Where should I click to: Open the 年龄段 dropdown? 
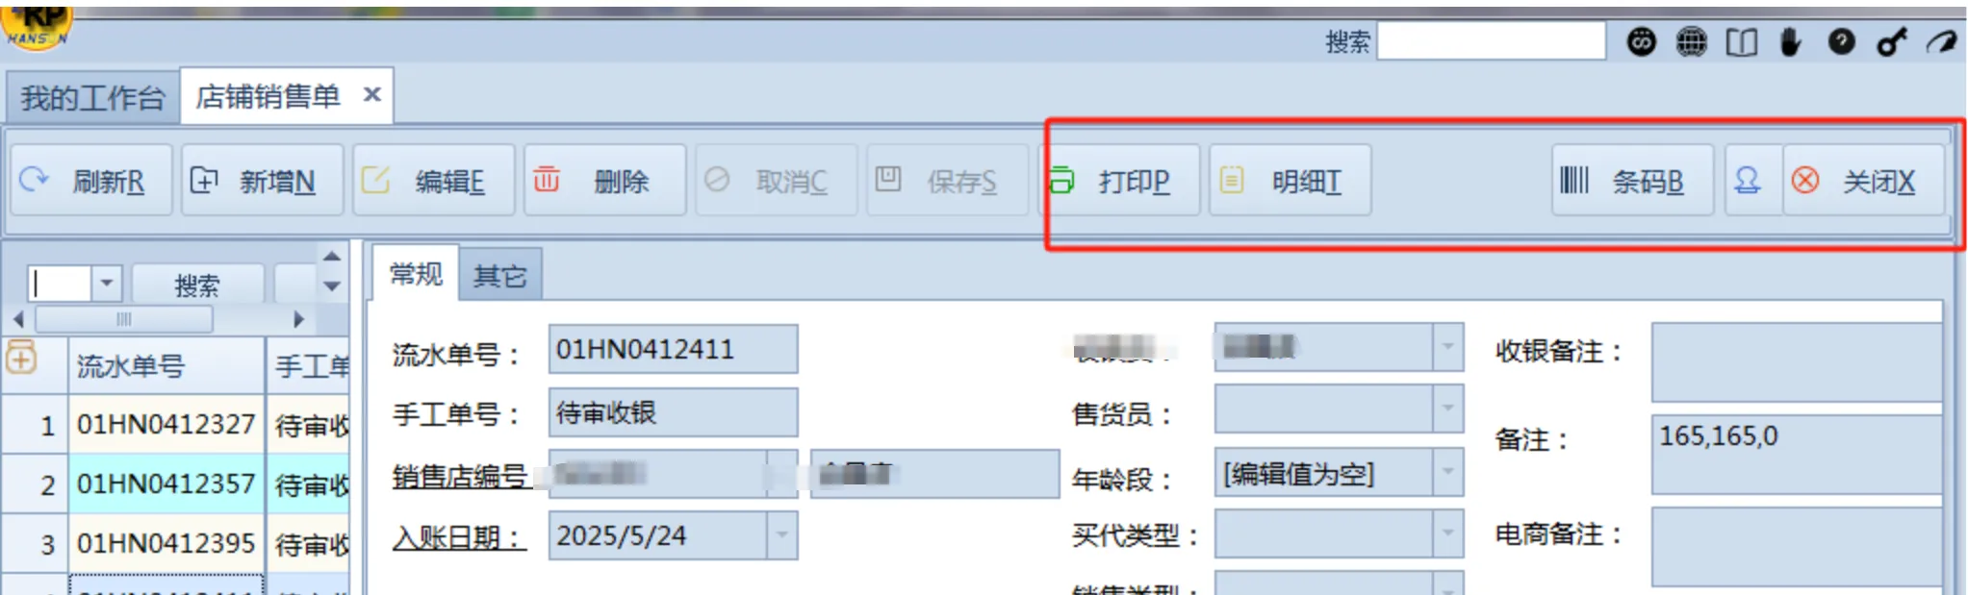click(x=1447, y=473)
